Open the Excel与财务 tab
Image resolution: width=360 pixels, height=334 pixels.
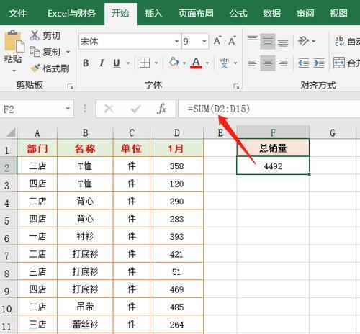tap(71, 13)
